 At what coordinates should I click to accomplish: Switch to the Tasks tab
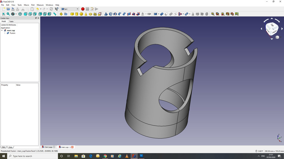coord(11,21)
